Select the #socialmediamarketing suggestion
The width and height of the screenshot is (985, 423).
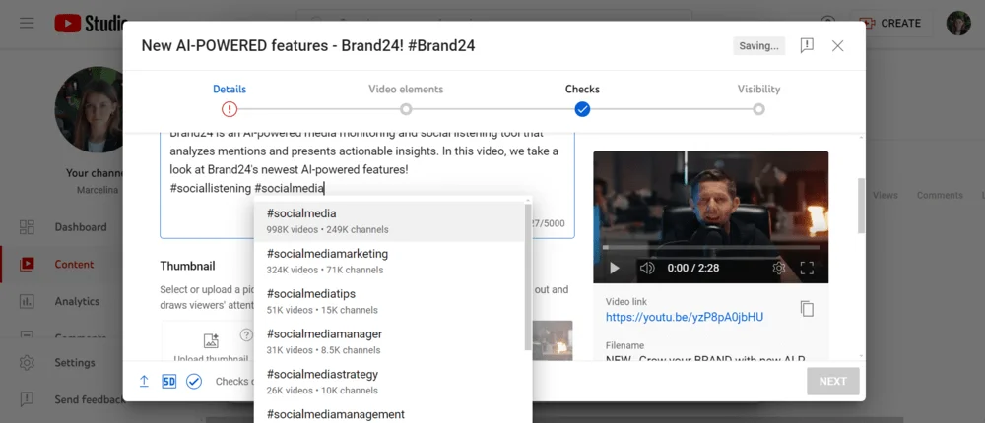[x=389, y=261]
